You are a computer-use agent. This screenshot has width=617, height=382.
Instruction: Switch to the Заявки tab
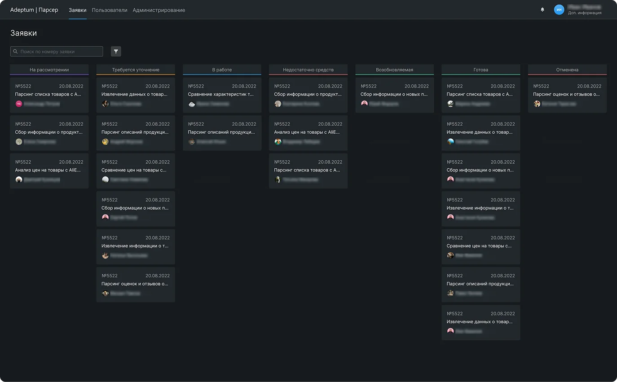click(78, 10)
